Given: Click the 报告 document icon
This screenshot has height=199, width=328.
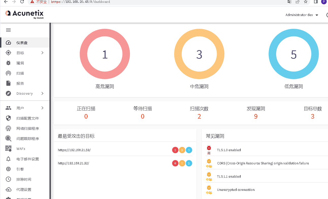Looking at the screenshot, I should [x=8, y=83].
